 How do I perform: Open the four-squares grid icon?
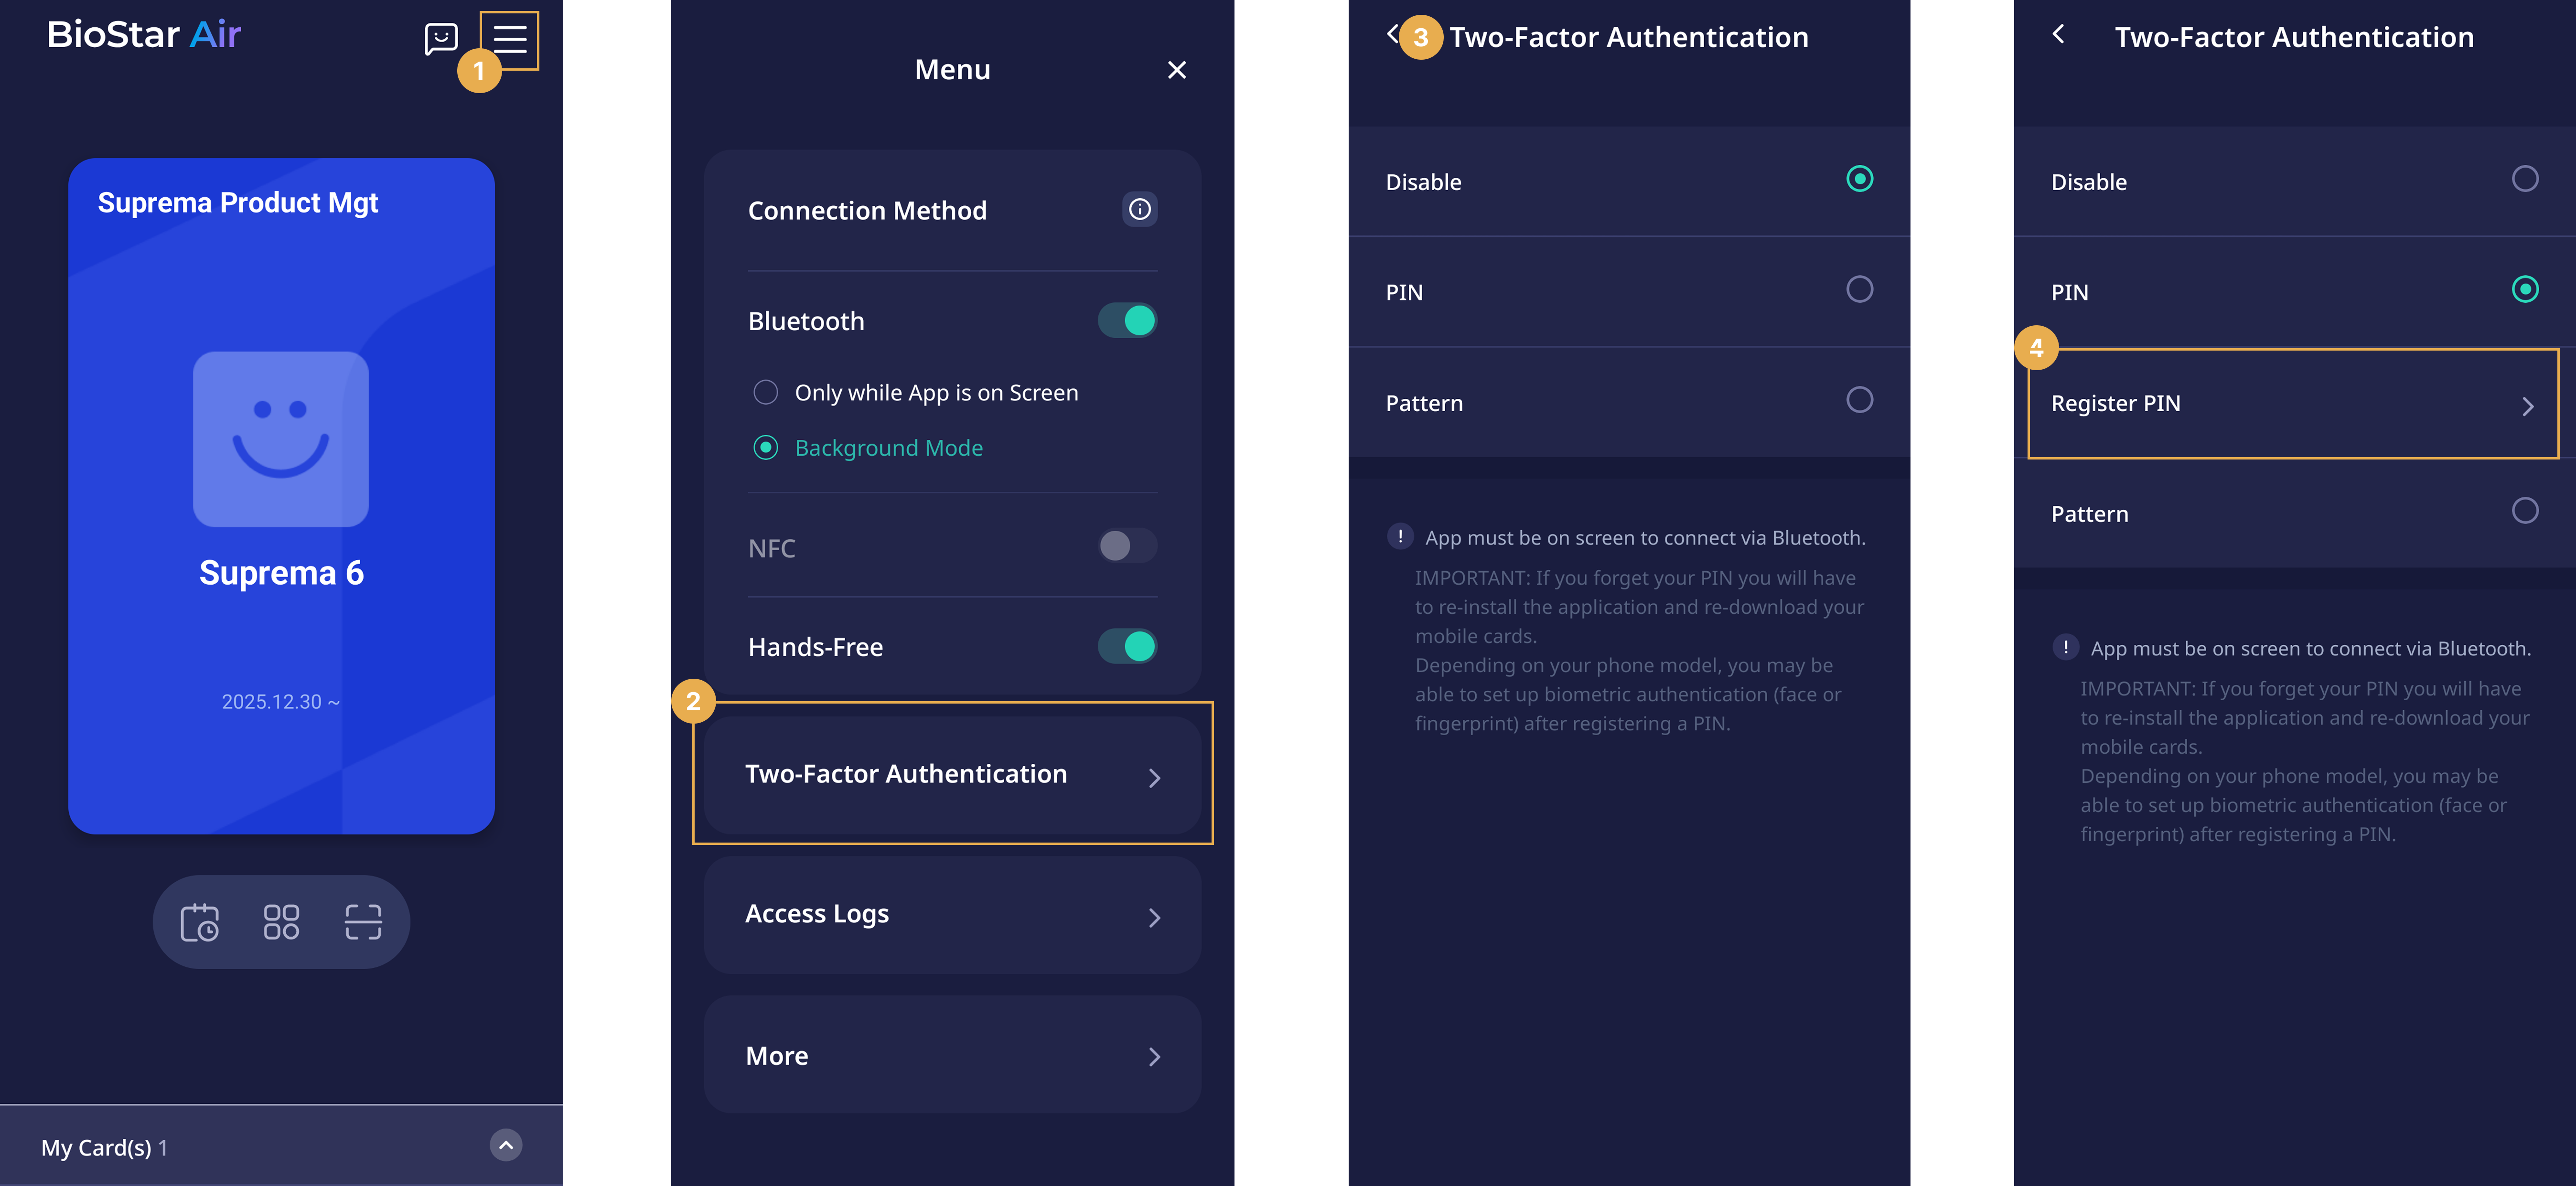coord(281,922)
